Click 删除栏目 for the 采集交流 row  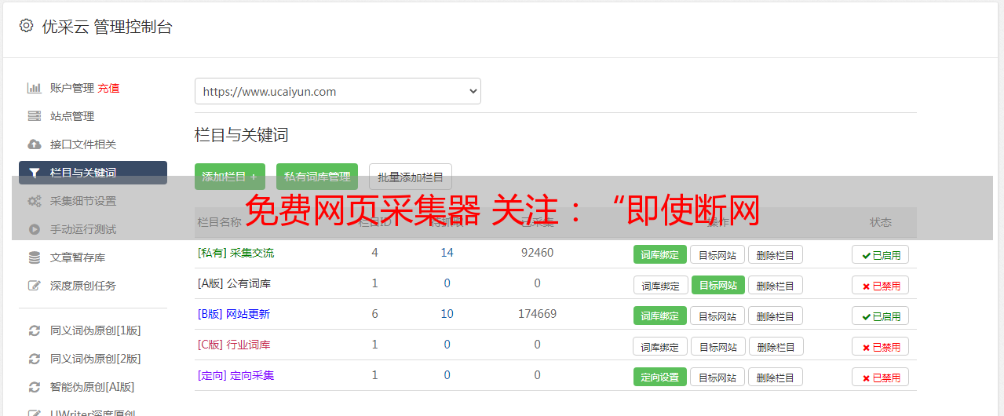(776, 254)
